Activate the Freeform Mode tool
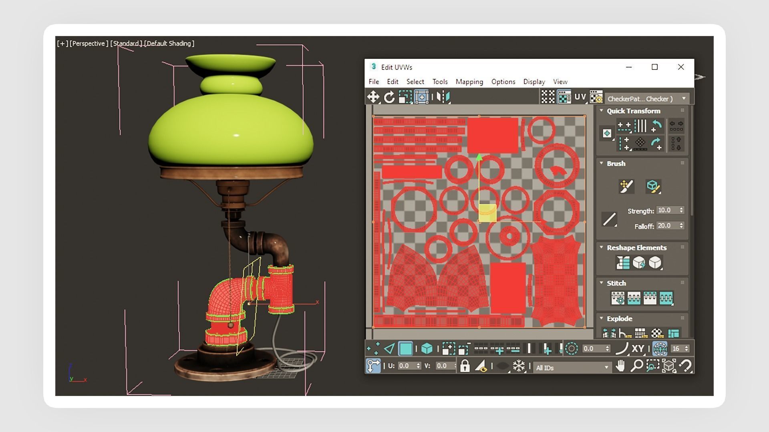 pos(421,97)
